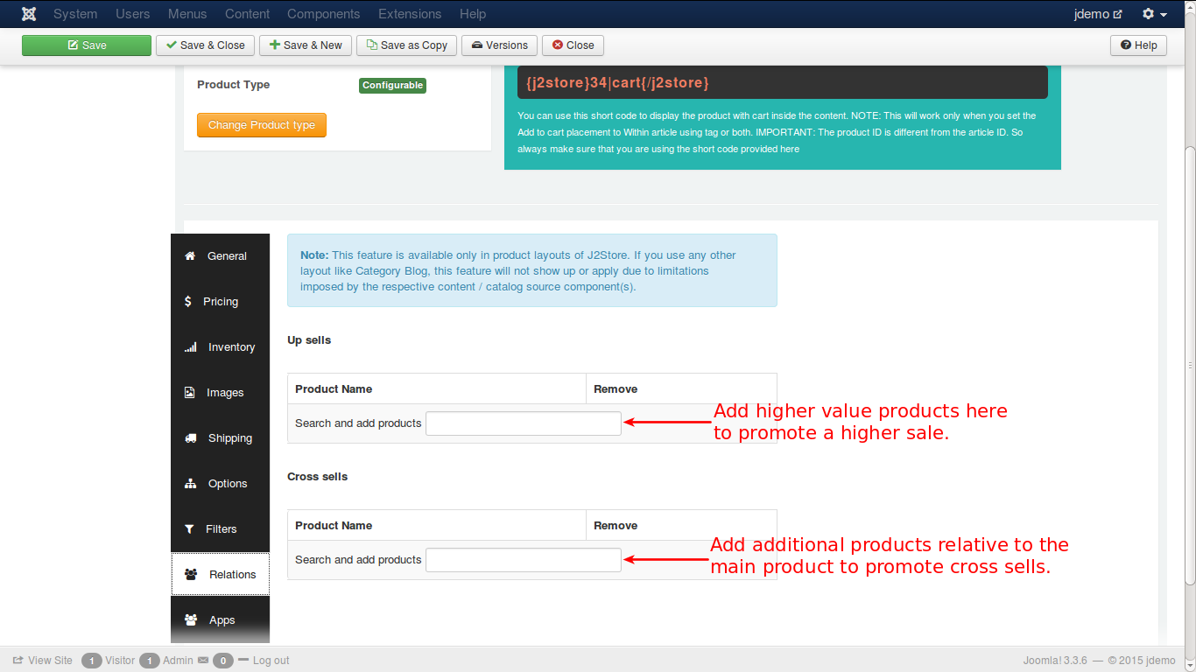Expand the Users menu
The image size is (1196, 672).
click(132, 14)
